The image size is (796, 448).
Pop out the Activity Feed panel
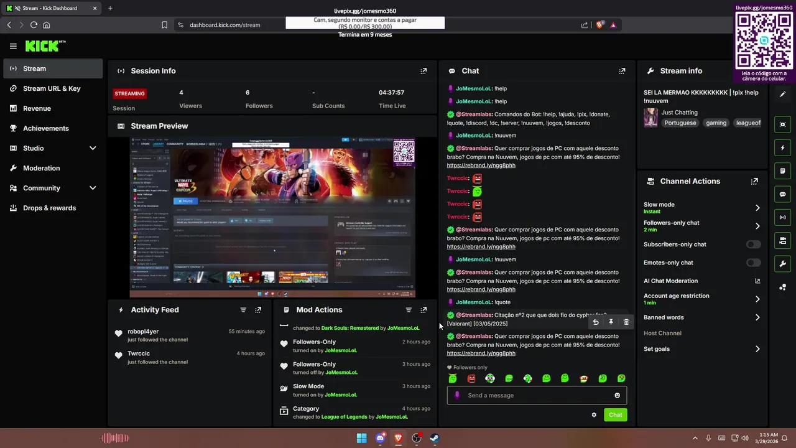[258, 310]
